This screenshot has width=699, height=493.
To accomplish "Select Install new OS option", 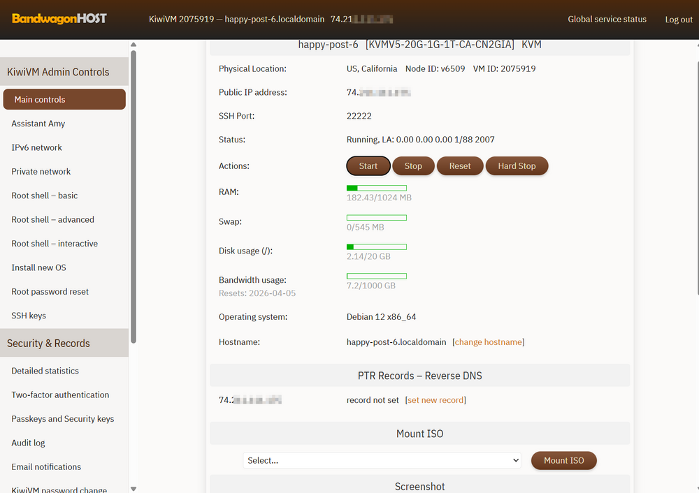I will pyautogui.click(x=39, y=267).
